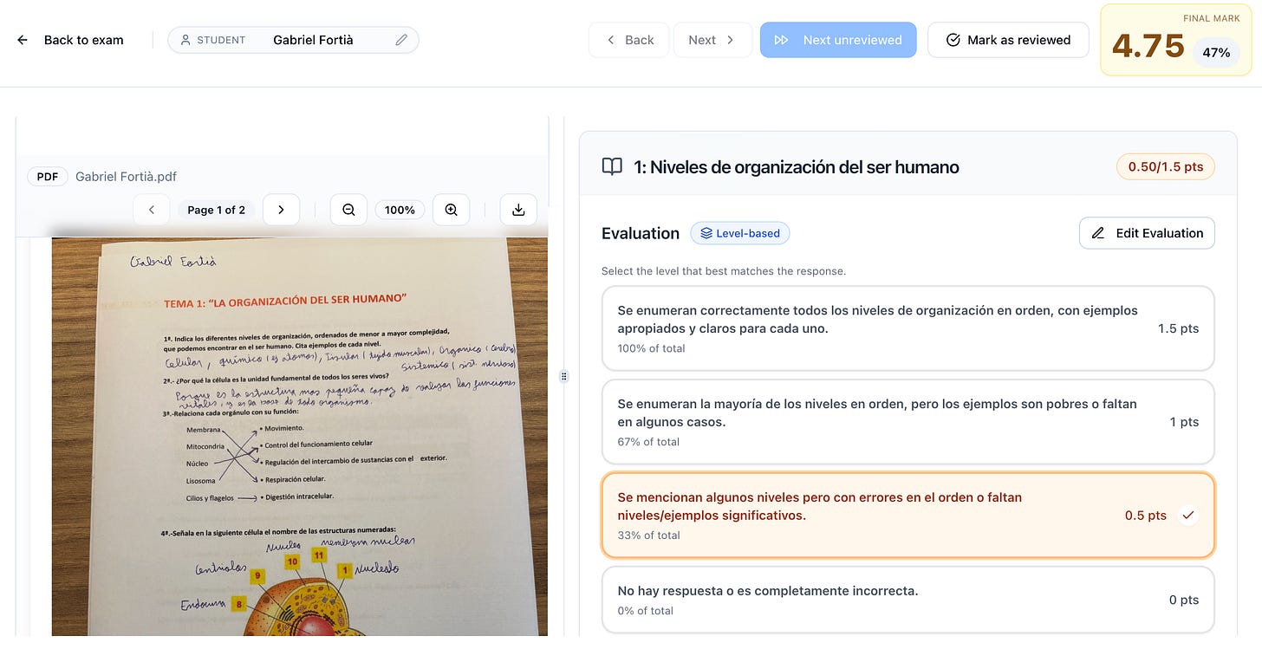Click the Page 1 of 2 indicator
The image size is (1262, 662).
(216, 210)
